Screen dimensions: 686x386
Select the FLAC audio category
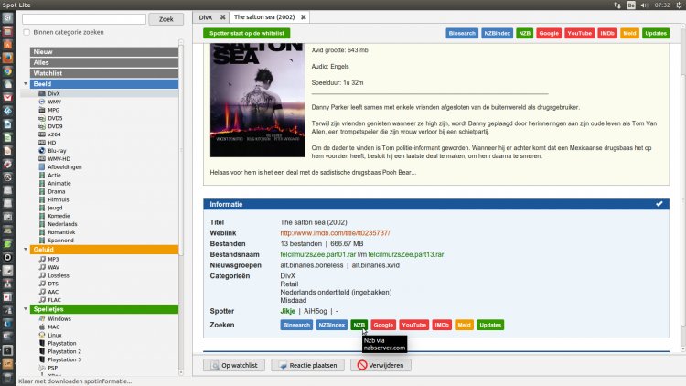tap(49, 300)
